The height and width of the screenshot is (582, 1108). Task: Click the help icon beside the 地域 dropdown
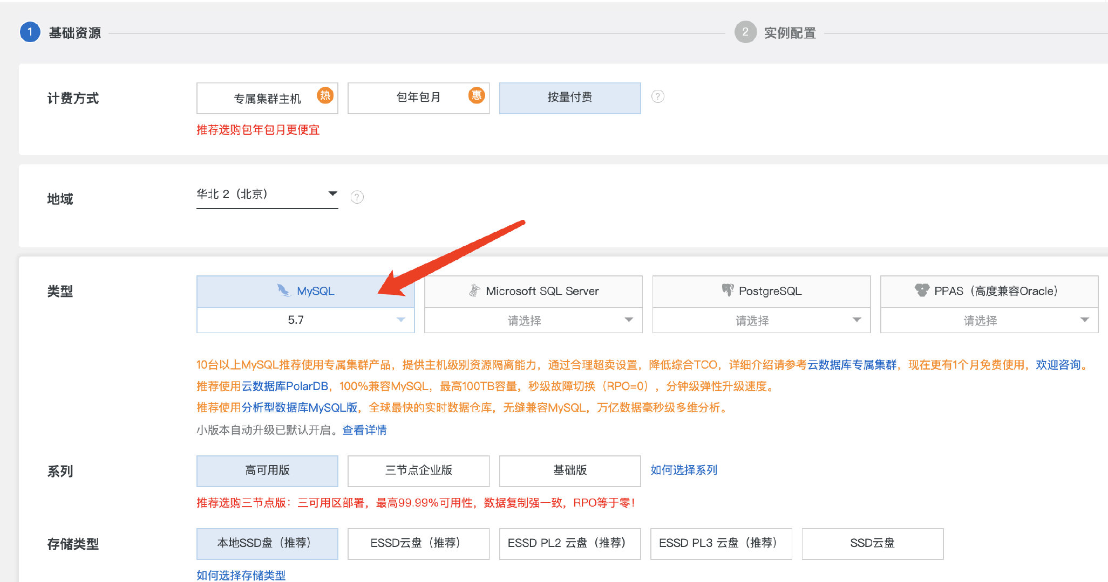357,197
